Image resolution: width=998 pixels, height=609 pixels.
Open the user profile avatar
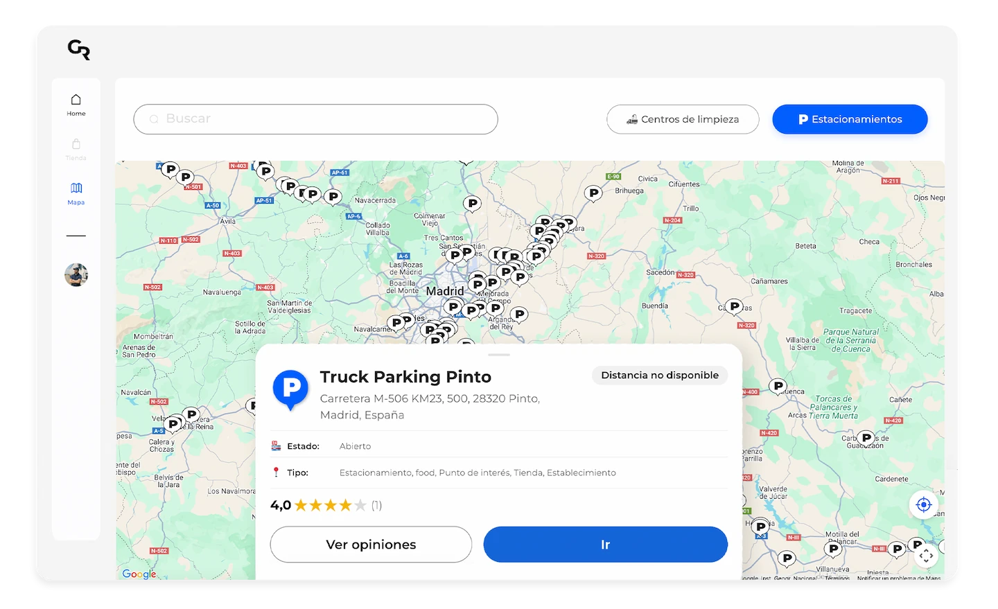(76, 275)
